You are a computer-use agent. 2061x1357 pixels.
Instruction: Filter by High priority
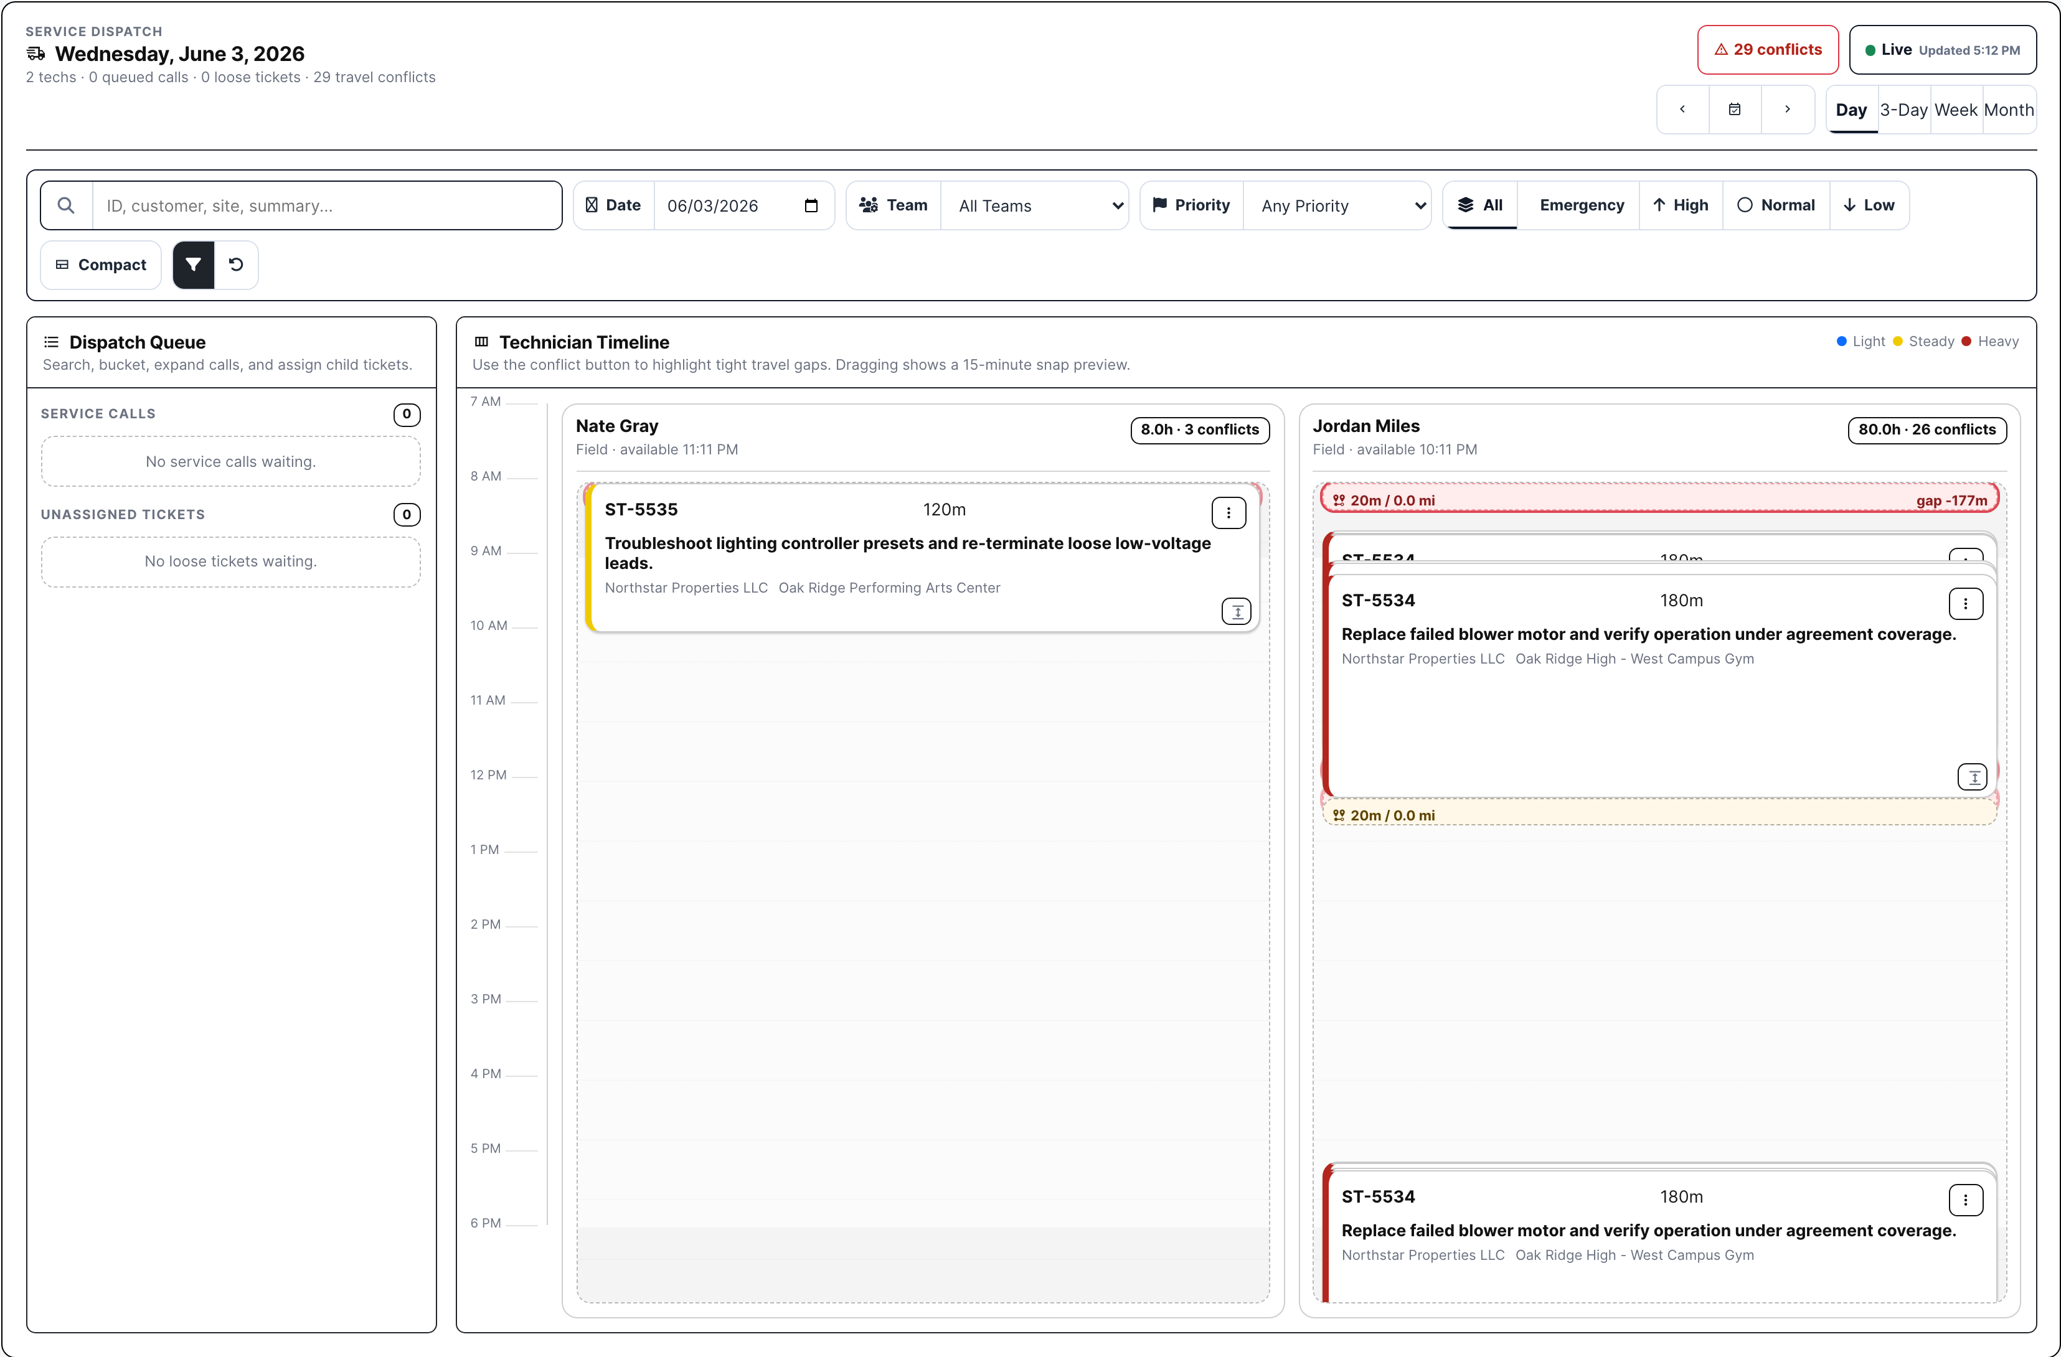click(x=1681, y=205)
